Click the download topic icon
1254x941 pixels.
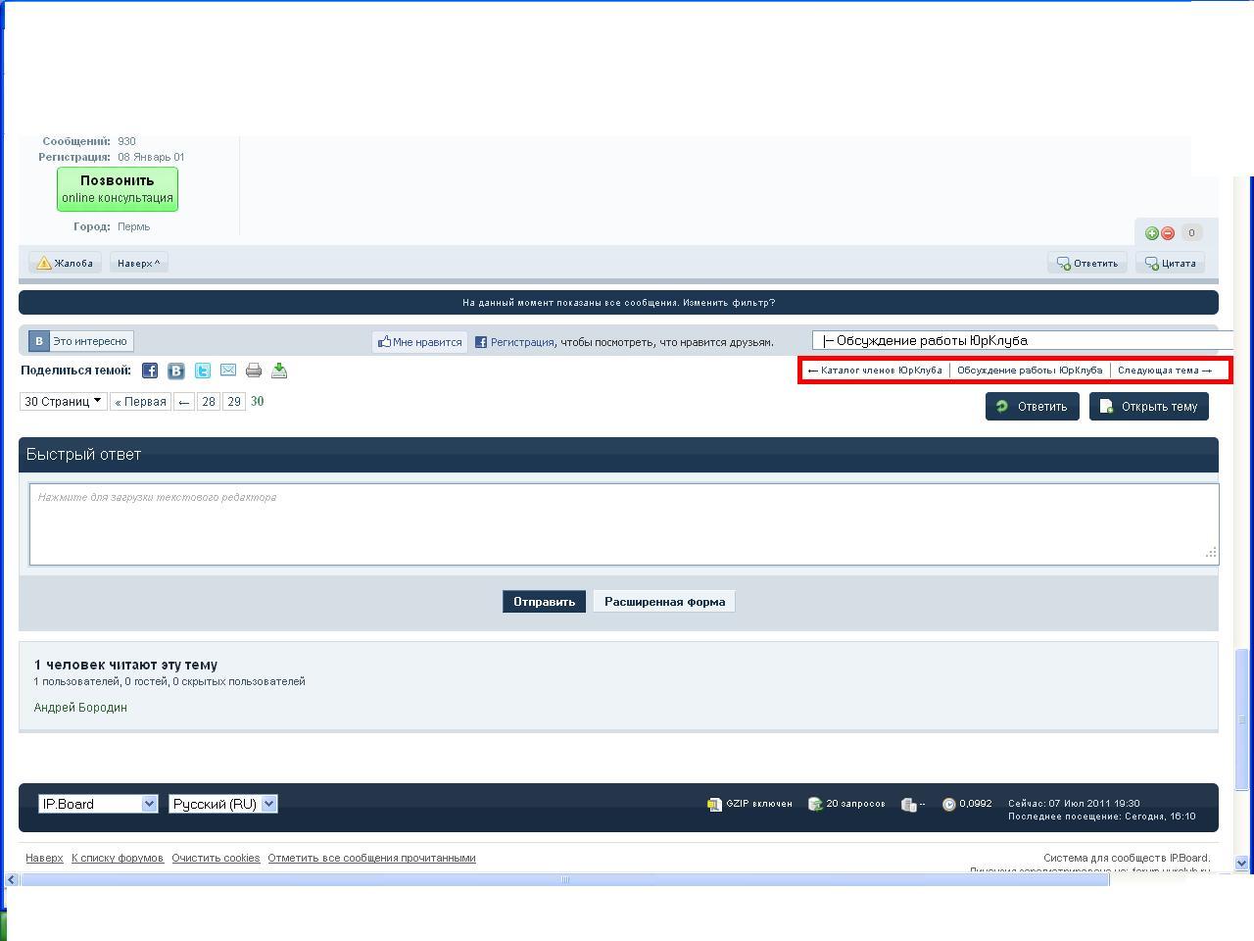point(279,371)
